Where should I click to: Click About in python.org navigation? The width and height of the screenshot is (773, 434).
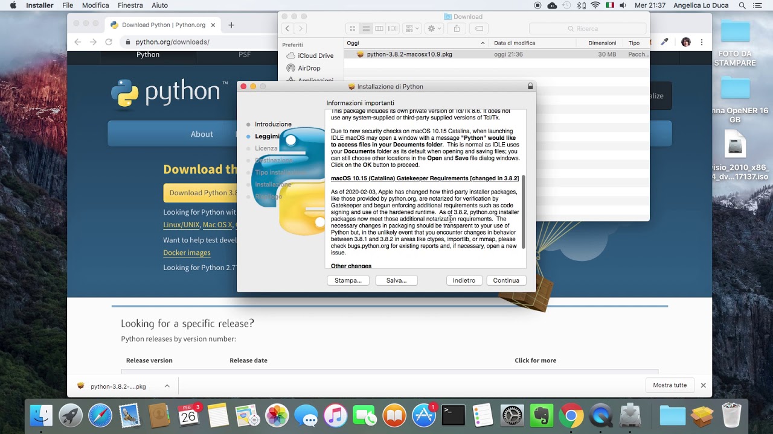pyautogui.click(x=202, y=134)
